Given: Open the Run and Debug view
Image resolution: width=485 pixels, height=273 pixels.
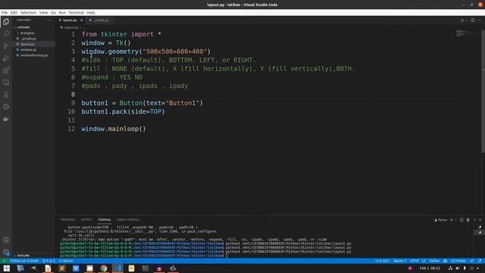Looking at the screenshot, I should pyautogui.click(x=6, y=58).
